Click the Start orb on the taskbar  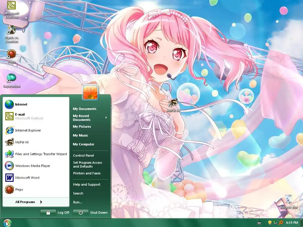coord(7,223)
